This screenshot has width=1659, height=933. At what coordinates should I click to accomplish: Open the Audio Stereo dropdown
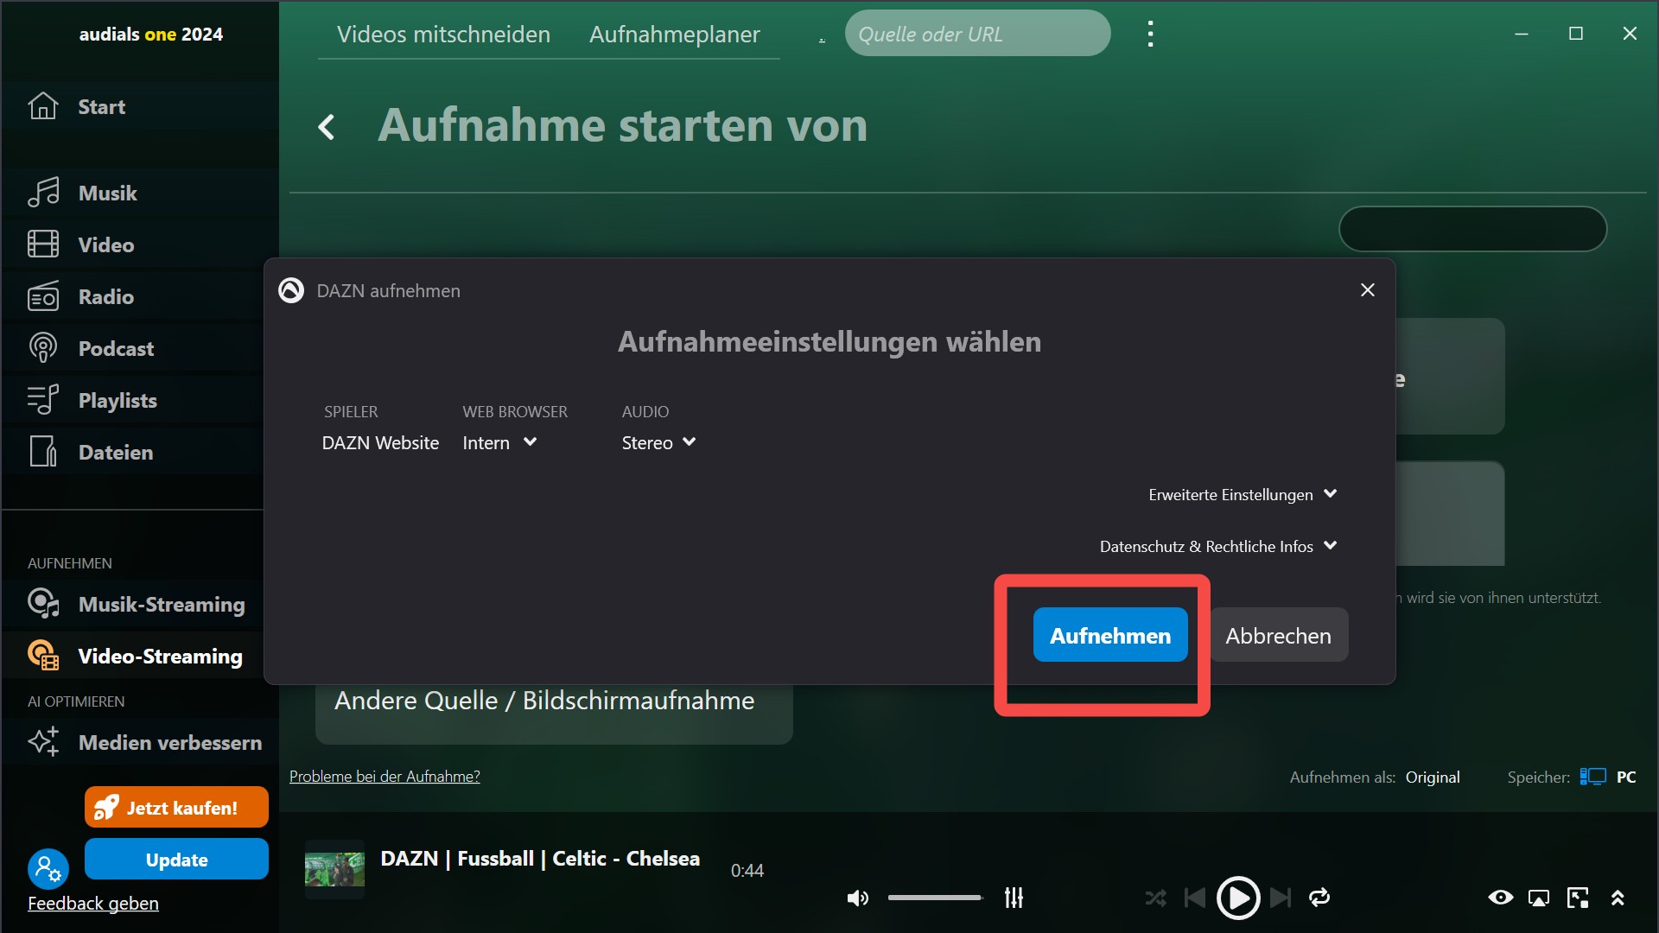point(658,443)
